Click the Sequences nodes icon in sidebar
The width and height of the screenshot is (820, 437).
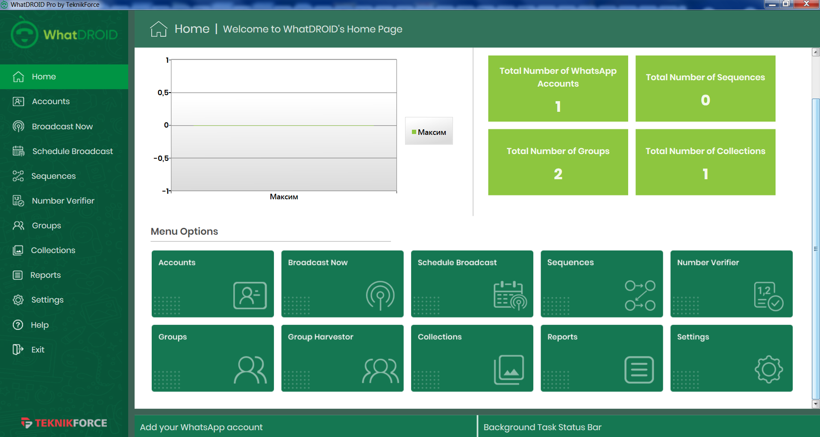[18, 176]
